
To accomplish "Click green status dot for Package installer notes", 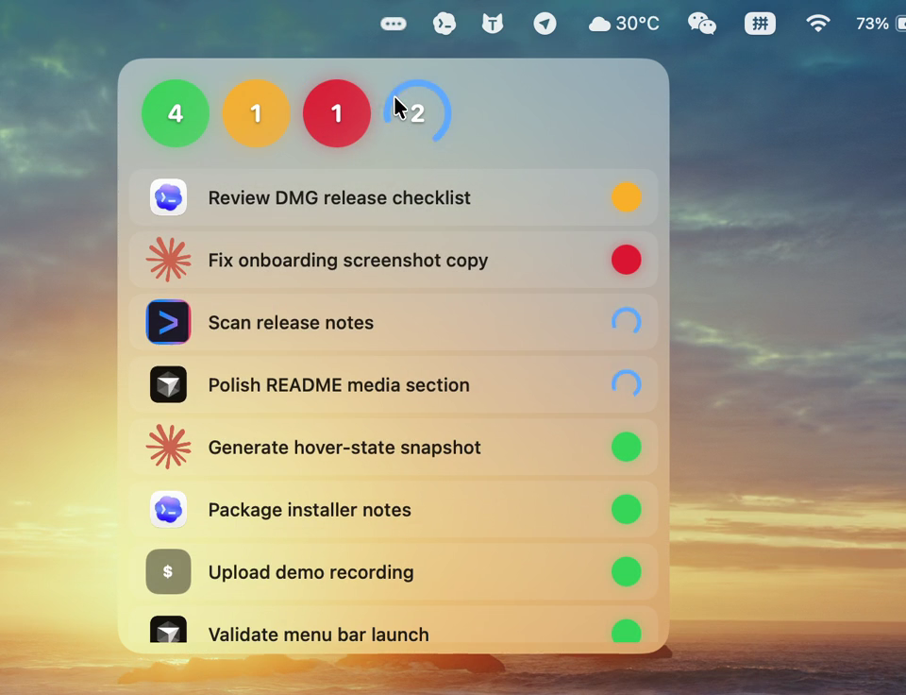I will (627, 509).
